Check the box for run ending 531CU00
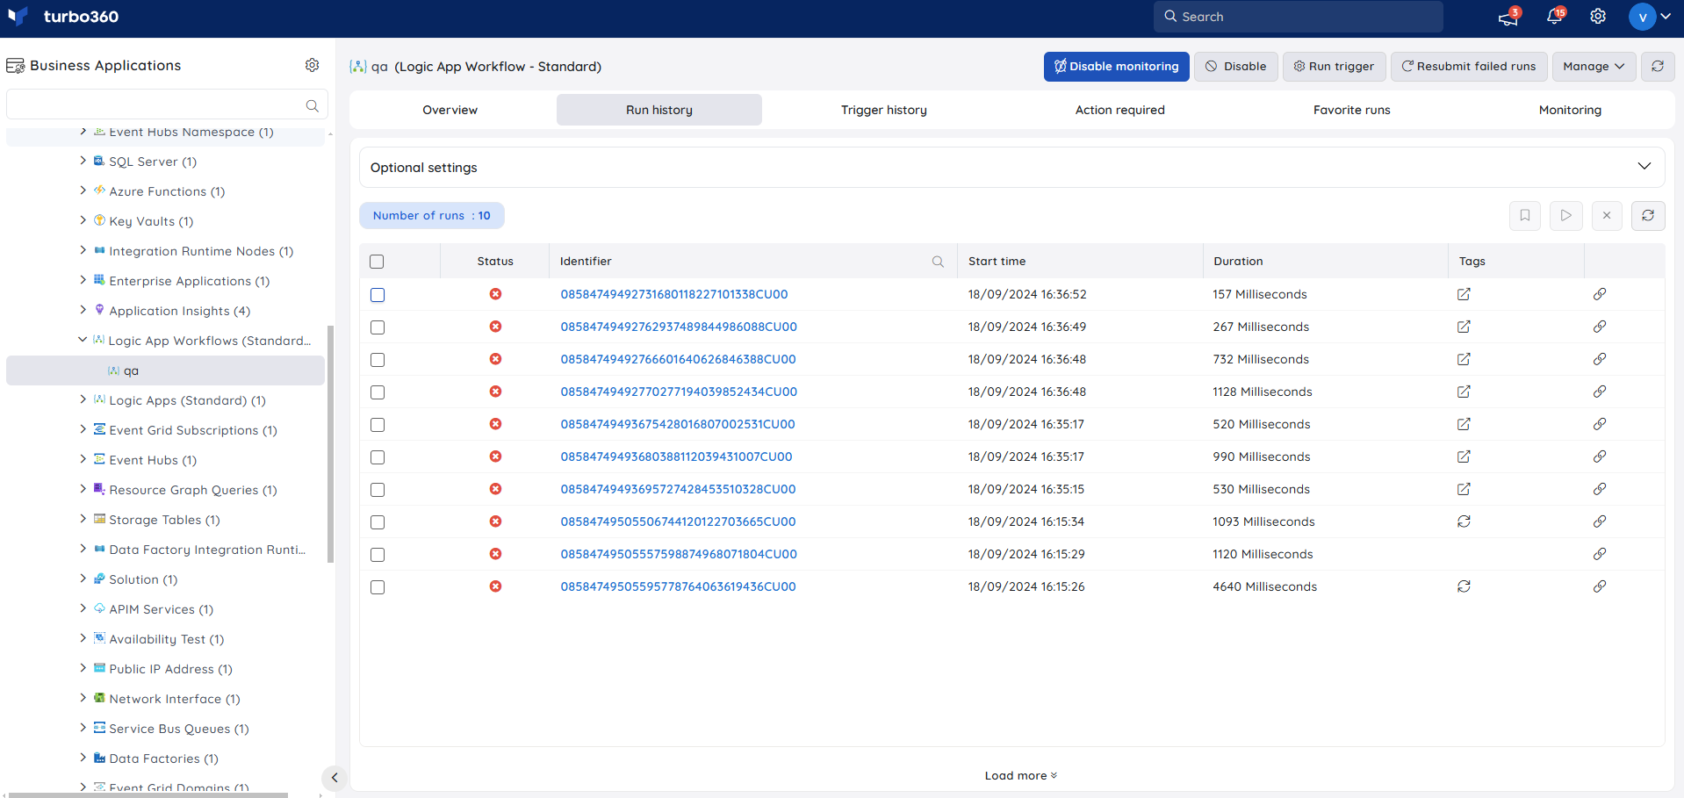The image size is (1684, 798). (378, 425)
